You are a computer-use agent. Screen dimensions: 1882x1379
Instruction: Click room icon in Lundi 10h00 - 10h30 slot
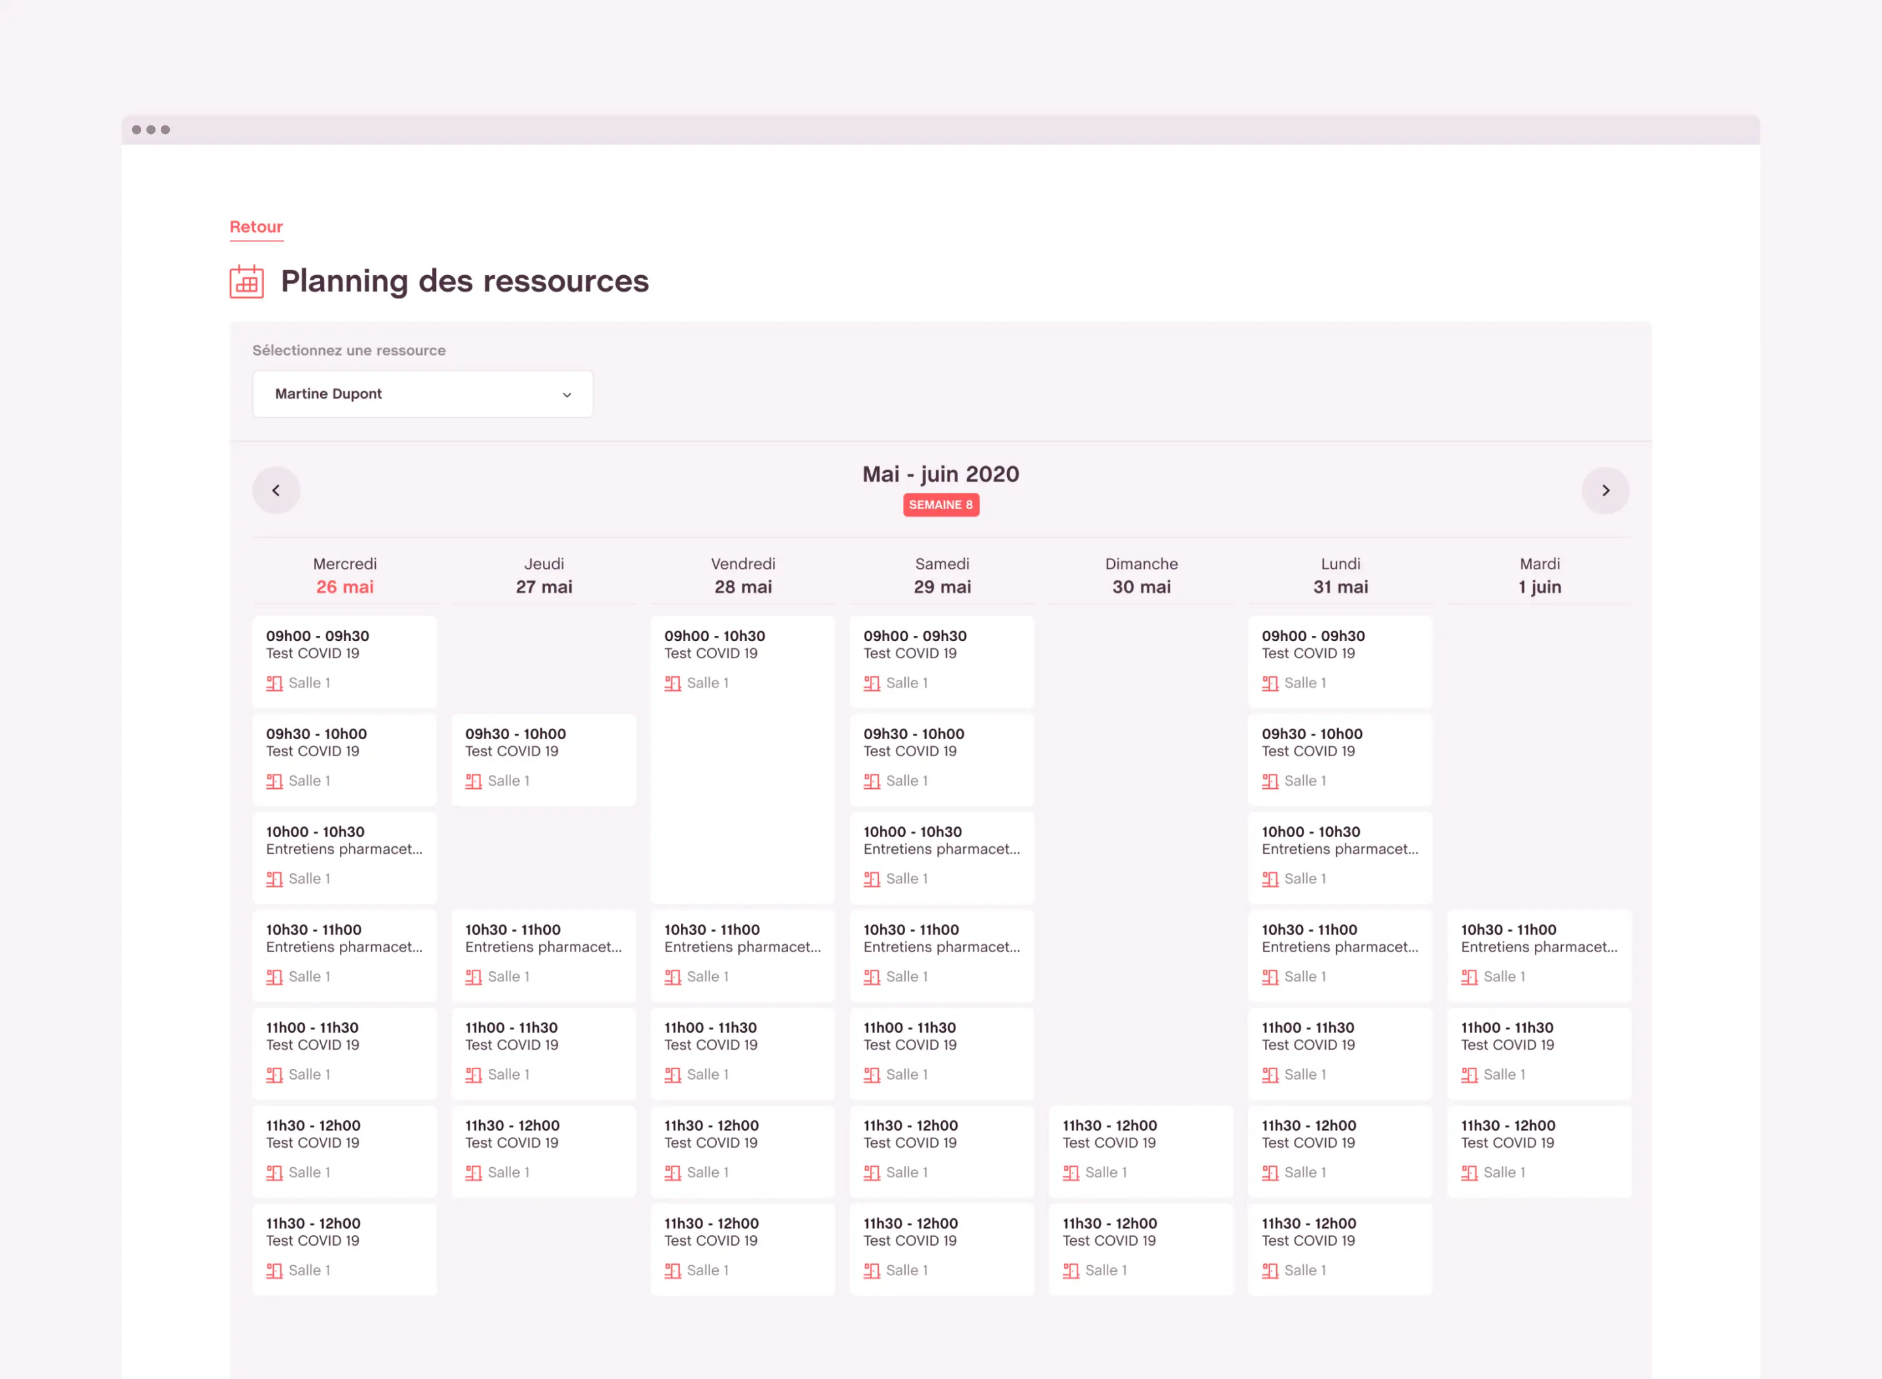click(1270, 879)
